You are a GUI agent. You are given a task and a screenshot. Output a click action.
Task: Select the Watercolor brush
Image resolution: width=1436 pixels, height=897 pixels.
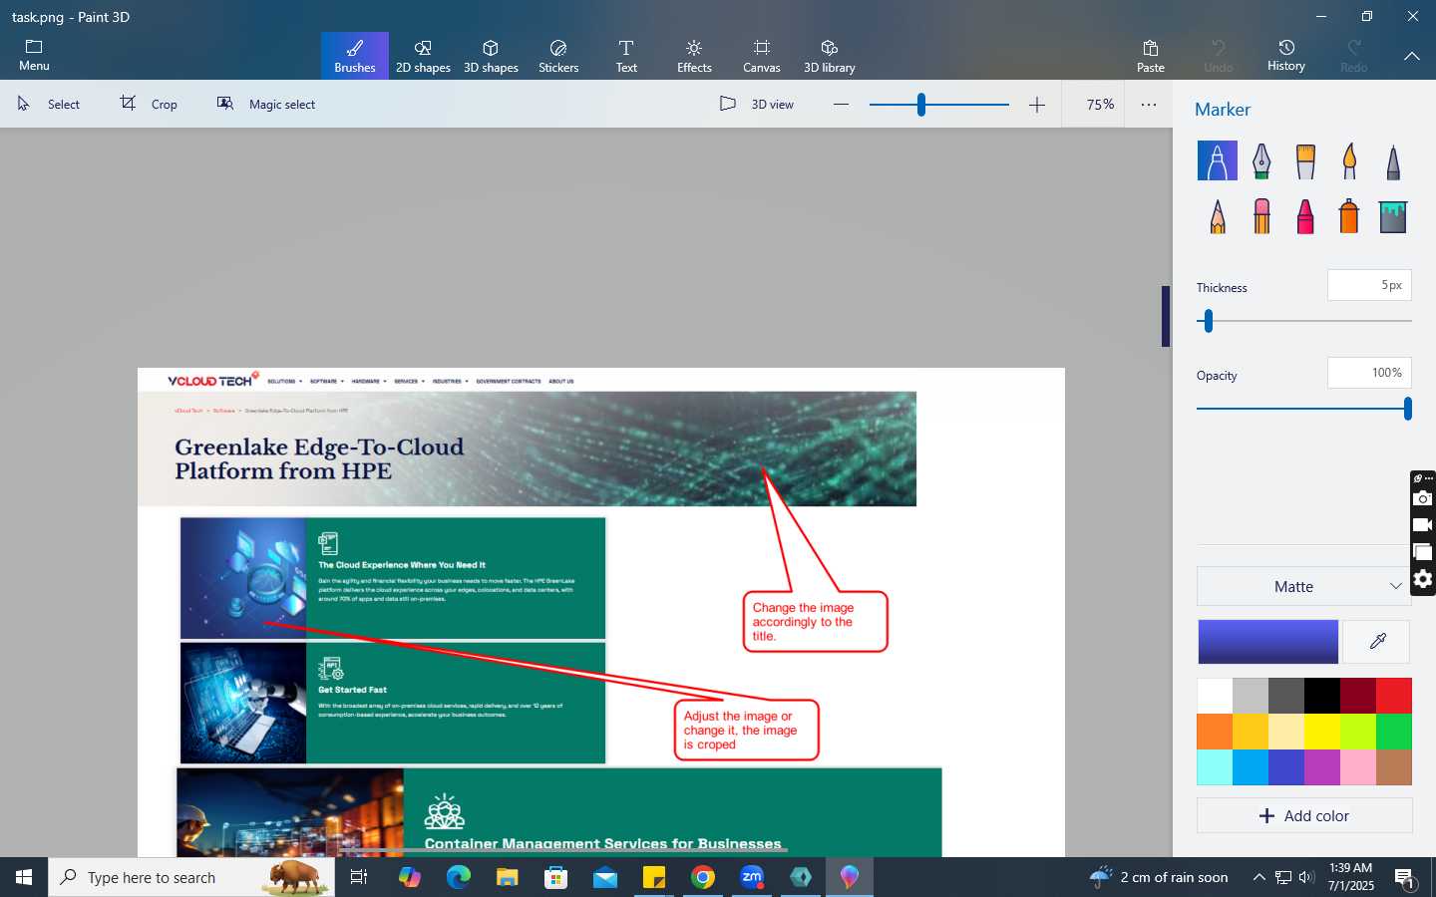[1349, 160]
